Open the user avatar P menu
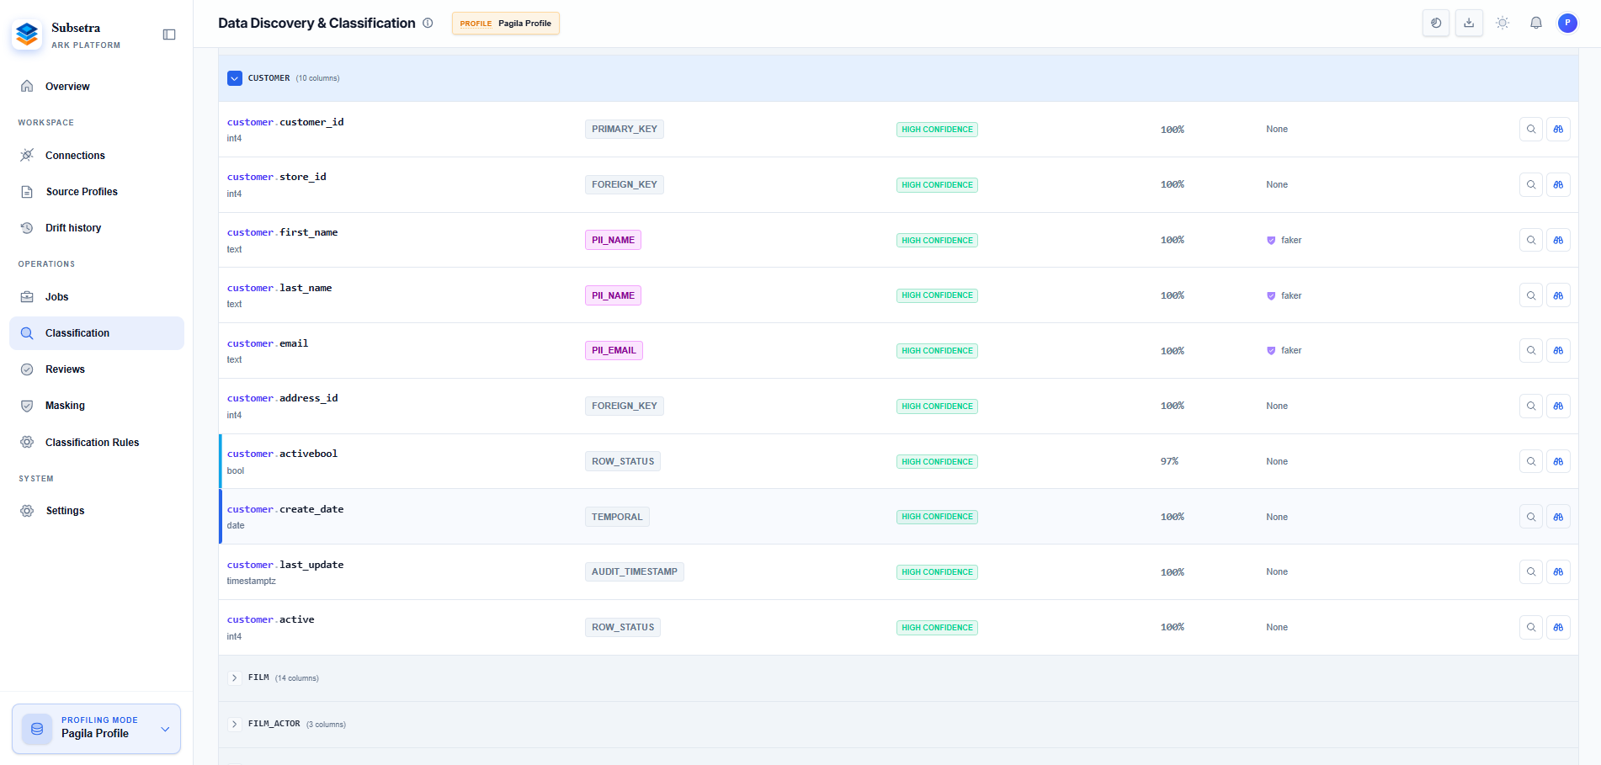The image size is (1601, 765). (1567, 23)
